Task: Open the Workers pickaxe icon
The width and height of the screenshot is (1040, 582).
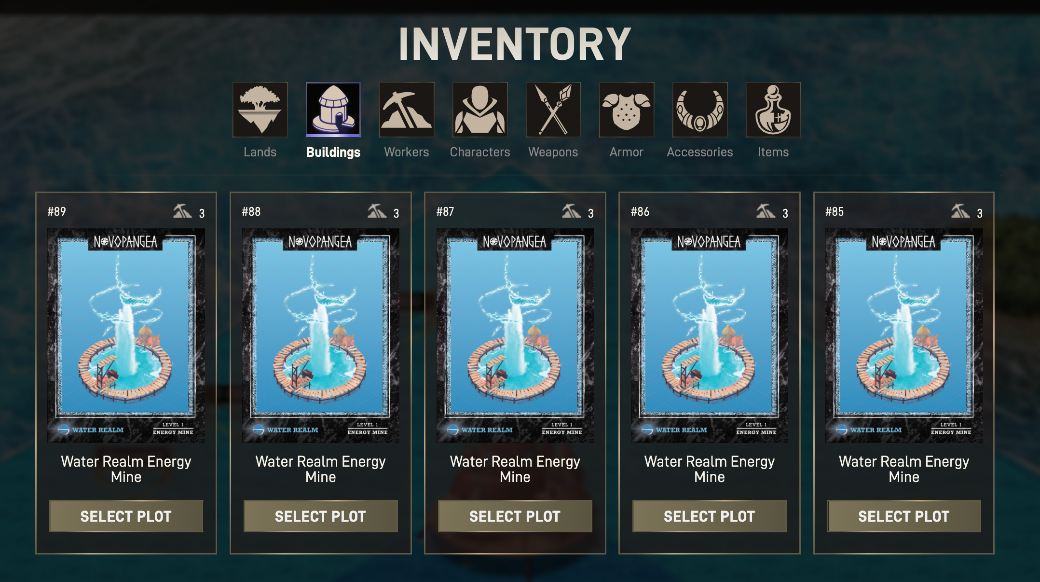Action: pos(407,110)
